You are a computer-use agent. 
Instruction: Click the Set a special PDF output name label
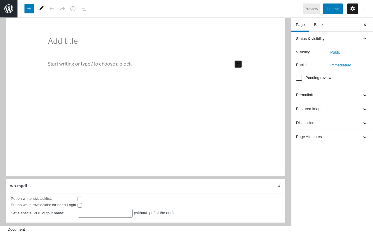pos(38,213)
